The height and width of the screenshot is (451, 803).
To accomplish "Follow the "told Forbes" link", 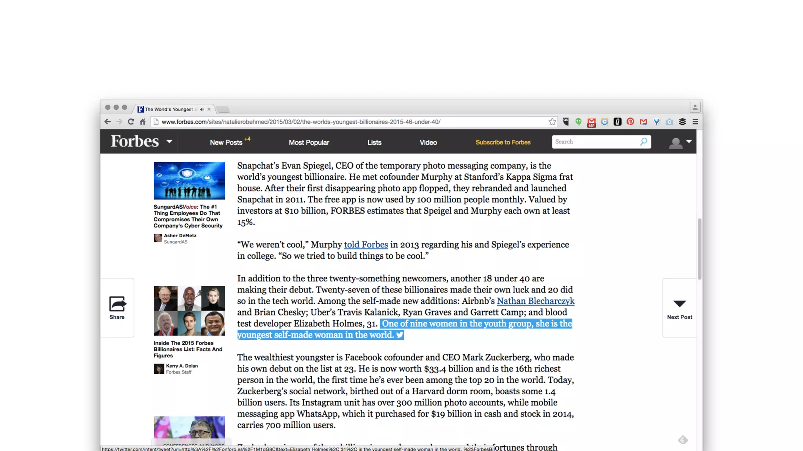I will tap(366, 245).
